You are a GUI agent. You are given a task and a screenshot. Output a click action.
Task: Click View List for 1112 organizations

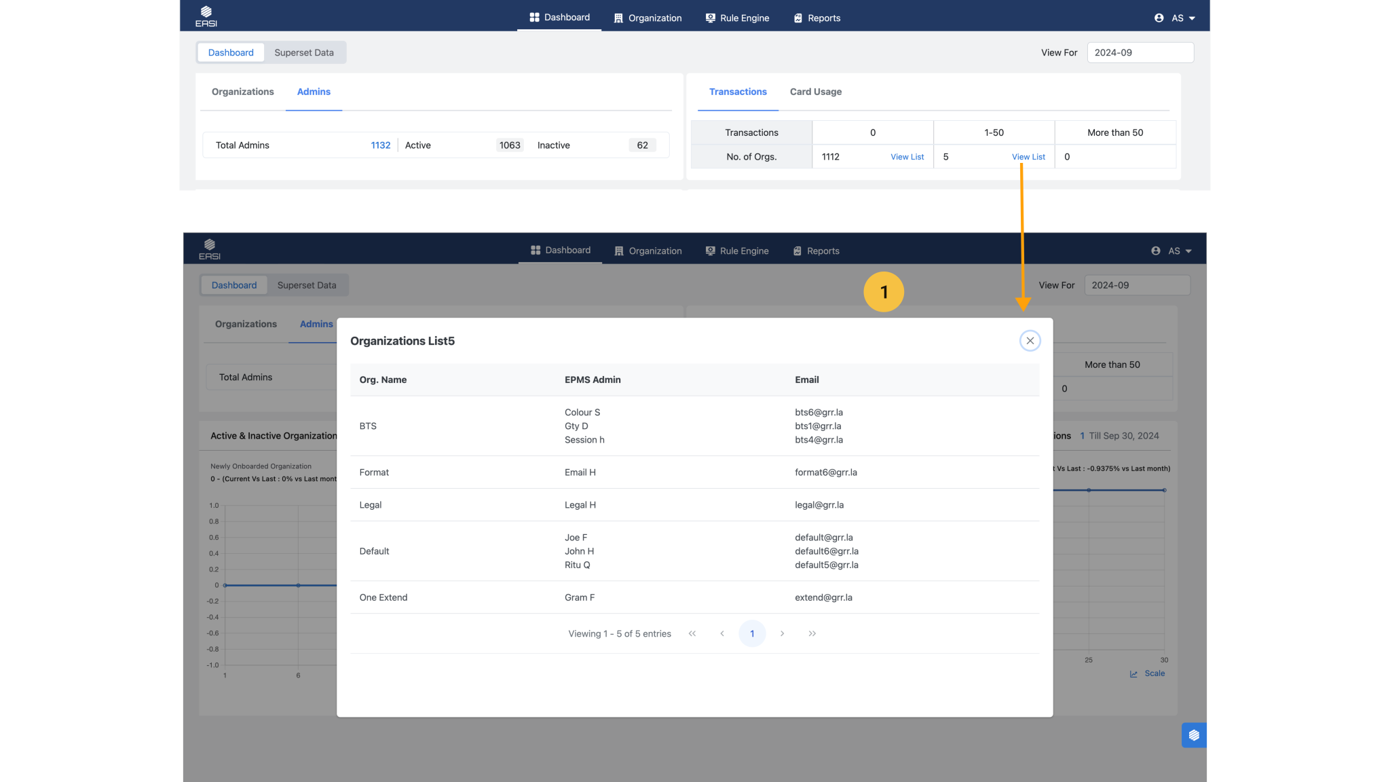click(x=907, y=157)
